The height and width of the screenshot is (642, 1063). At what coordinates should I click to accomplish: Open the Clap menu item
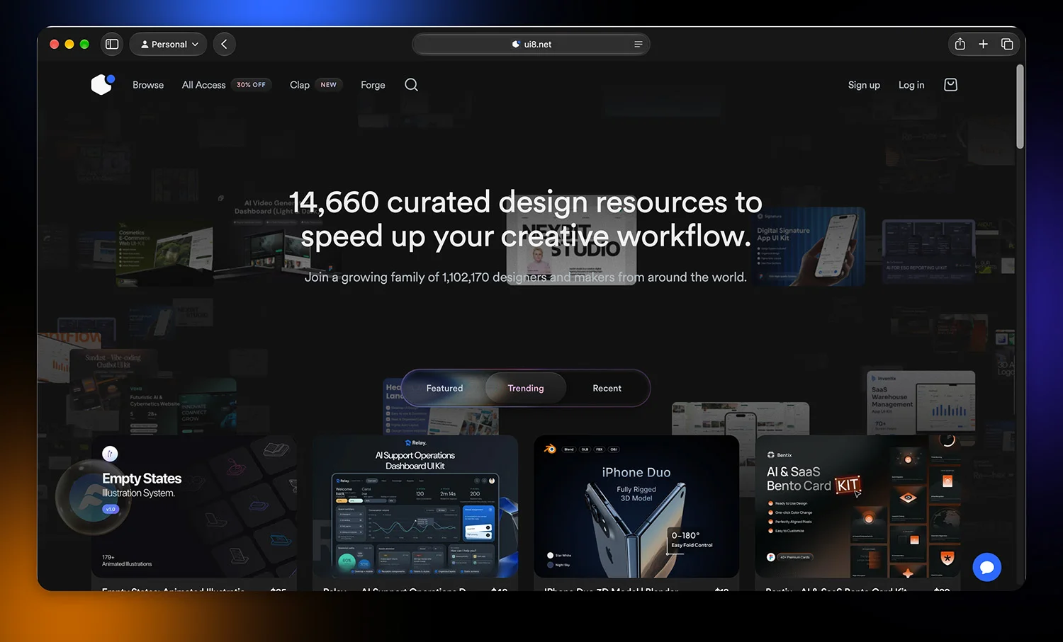point(299,85)
